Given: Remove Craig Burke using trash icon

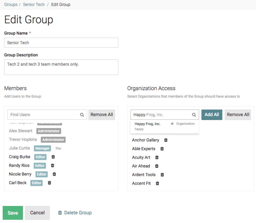Looking at the screenshot, I should pyautogui.click(x=53, y=157).
